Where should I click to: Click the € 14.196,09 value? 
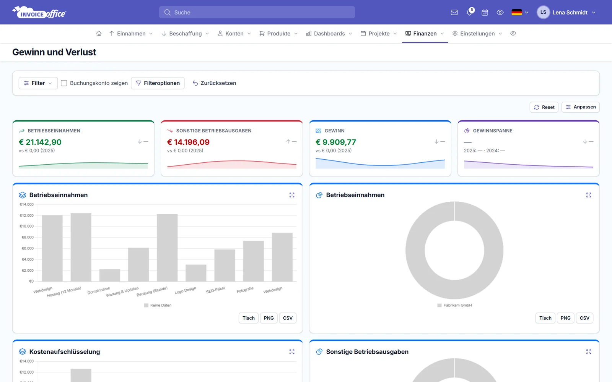[x=189, y=142]
